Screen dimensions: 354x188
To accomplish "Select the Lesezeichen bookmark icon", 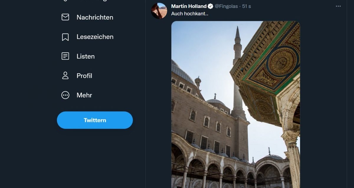I will [65, 36].
